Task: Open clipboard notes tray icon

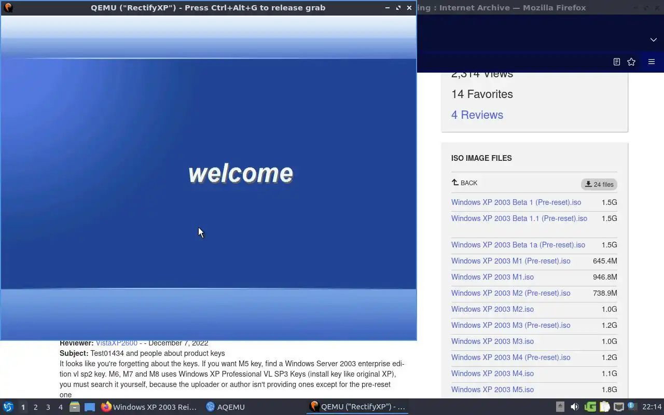Action: tap(604, 407)
